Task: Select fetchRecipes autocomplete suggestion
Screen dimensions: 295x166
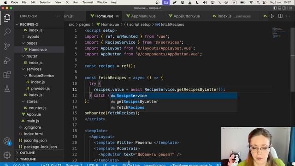Action: [173, 107]
